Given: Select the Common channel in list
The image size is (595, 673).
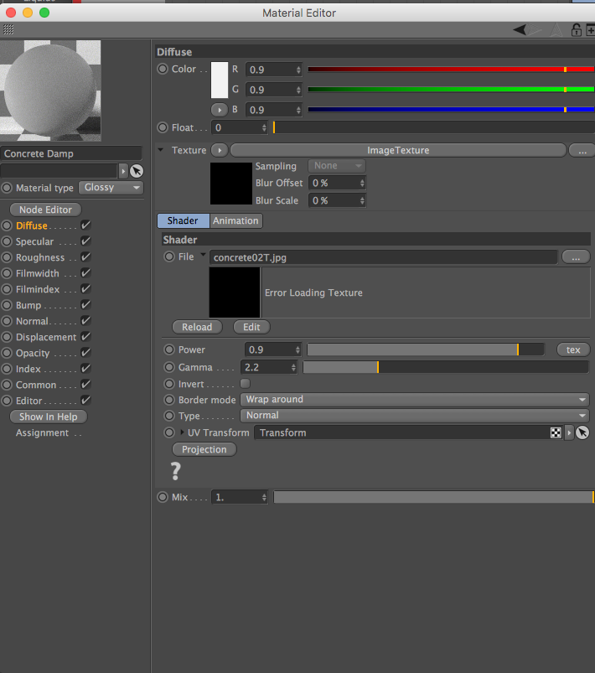Looking at the screenshot, I should [36, 385].
